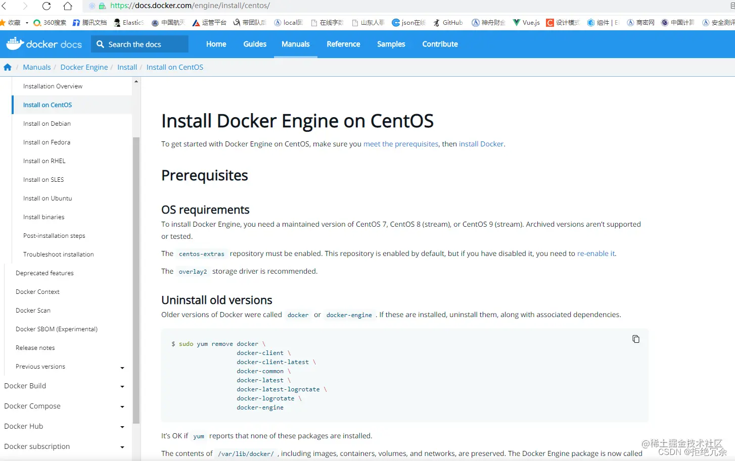Click the sidebar vertical scrollbar thumb
The image size is (735, 461).
[x=136, y=280]
